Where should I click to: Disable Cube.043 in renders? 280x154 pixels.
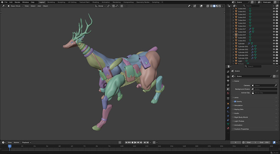[x=277, y=17]
